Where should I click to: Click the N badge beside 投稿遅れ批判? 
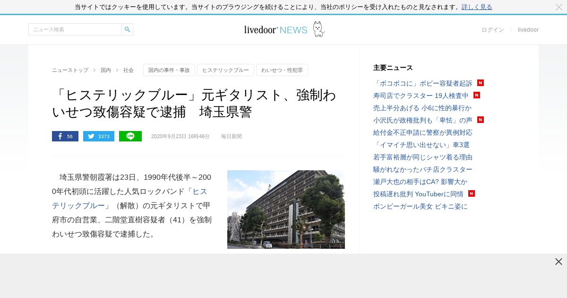[472, 193]
